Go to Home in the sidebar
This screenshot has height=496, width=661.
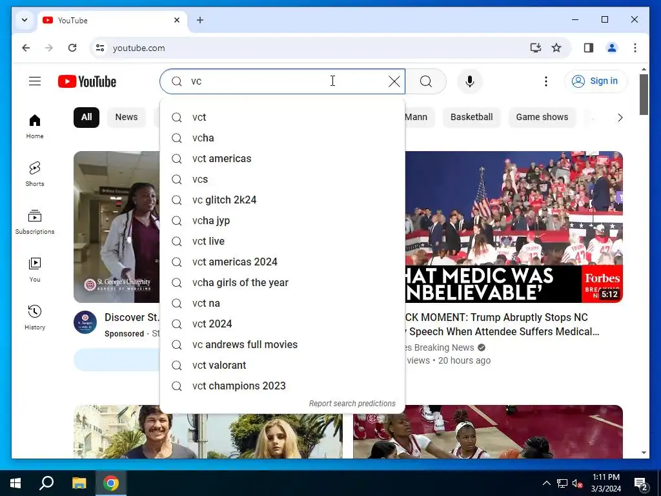(35, 126)
